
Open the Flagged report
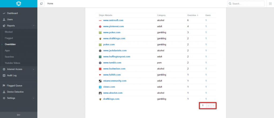(x=9, y=38)
